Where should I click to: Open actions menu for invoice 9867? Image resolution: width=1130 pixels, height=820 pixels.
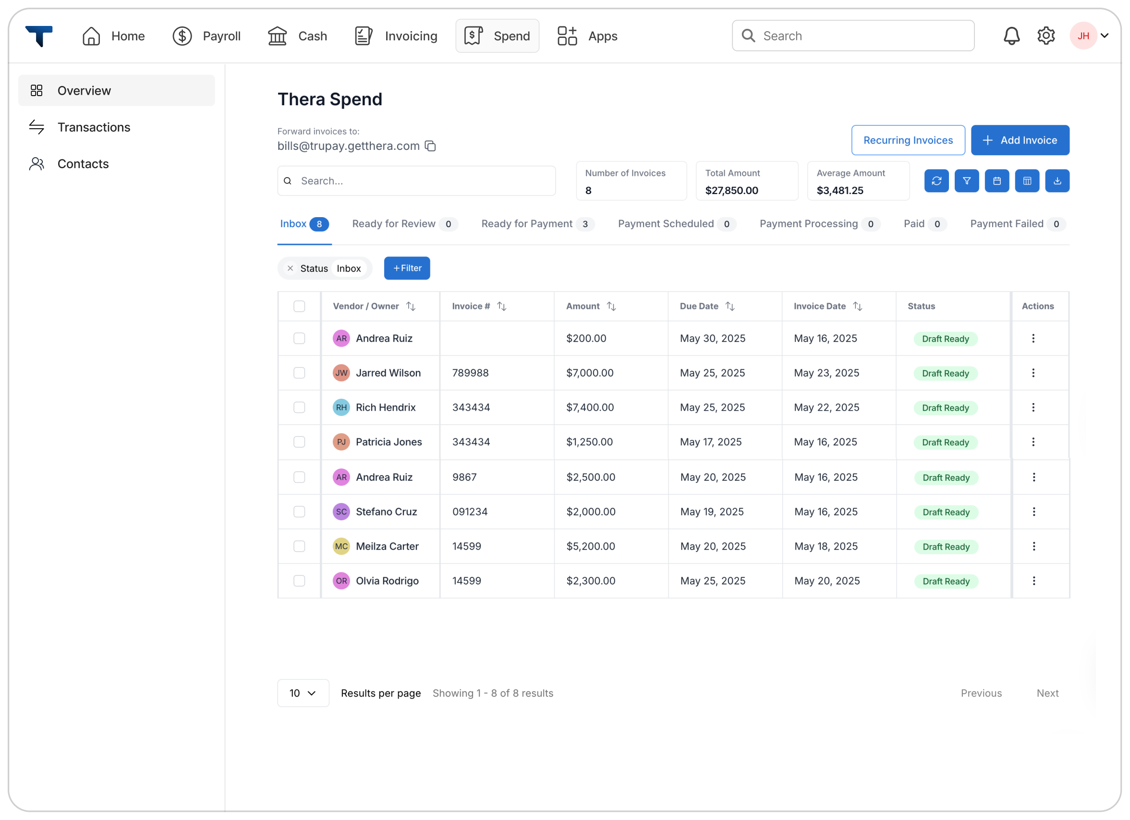(1034, 477)
